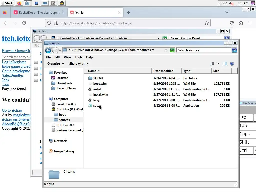Open the Edit menu
Screen dimensions: 256x192
[x=57, y=57]
